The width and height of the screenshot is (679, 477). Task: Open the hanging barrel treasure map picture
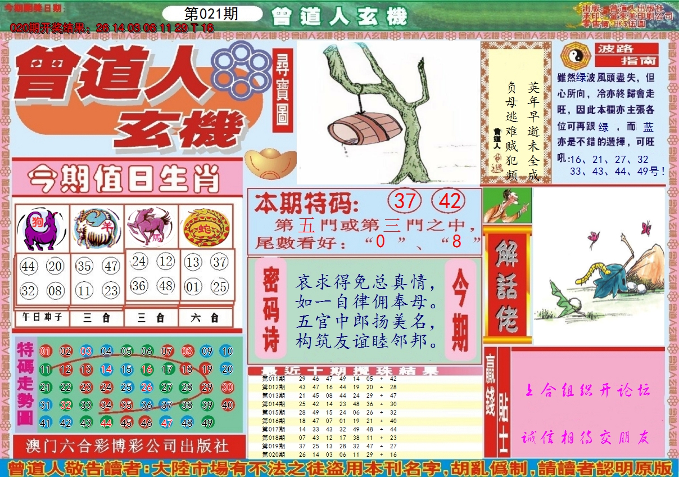[388, 112]
